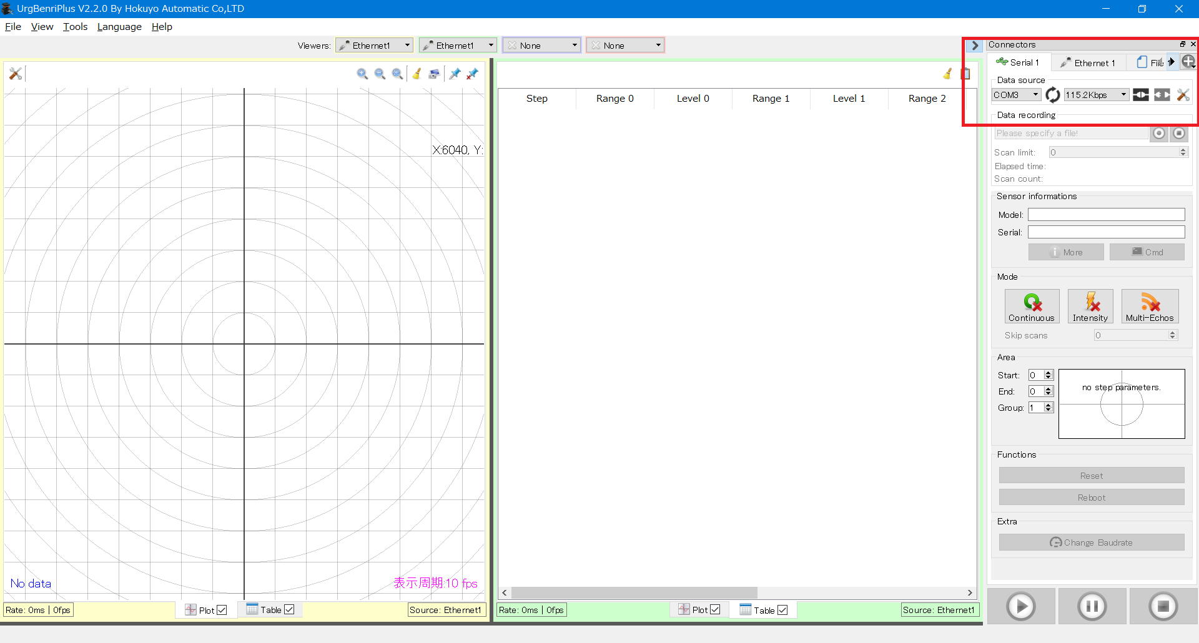Image resolution: width=1199 pixels, height=643 pixels.
Task: Float the Connectors panel
Action: click(x=1182, y=44)
